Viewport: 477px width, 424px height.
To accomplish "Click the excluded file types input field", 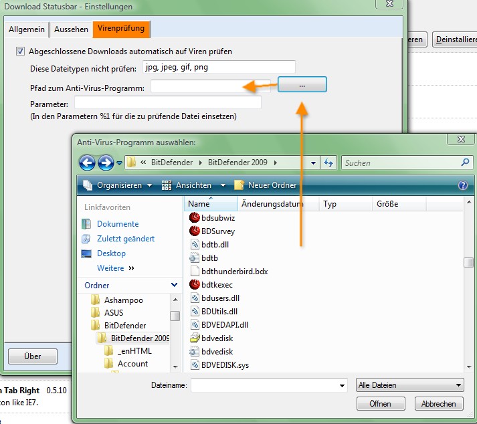I will click(219, 67).
